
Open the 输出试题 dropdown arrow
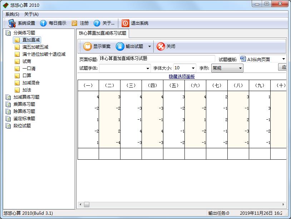tap(149, 46)
